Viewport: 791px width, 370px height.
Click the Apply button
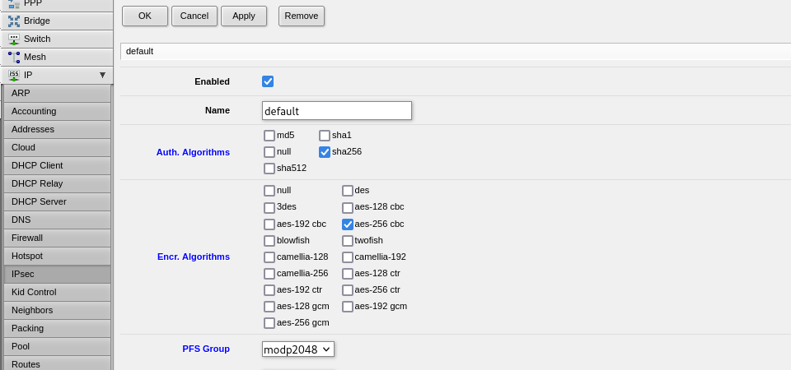pos(244,16)
